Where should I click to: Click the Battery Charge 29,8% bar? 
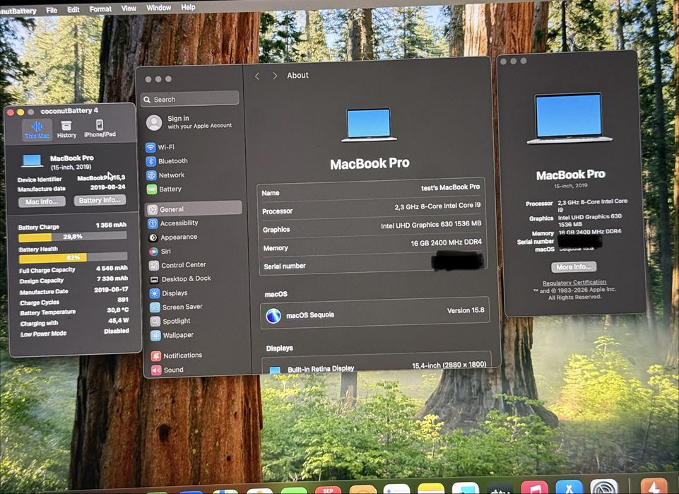coord(72,236)
